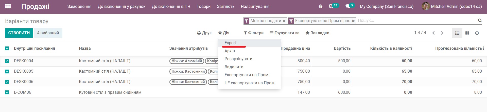Go to the next page arrow
The width and height of the screenshot is (487, 112).
[442, 33]
